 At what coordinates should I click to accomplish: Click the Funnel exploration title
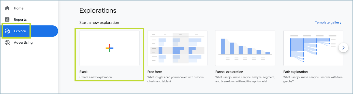click(x=229, y=72)
